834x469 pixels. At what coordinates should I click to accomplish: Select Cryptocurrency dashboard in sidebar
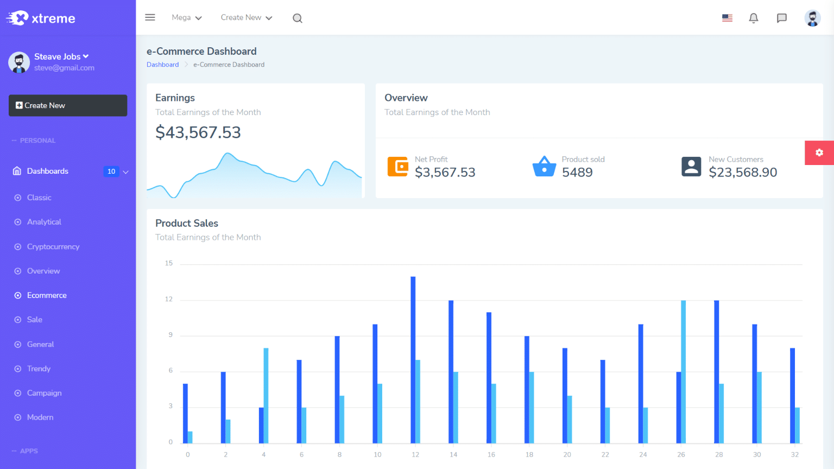53,246
